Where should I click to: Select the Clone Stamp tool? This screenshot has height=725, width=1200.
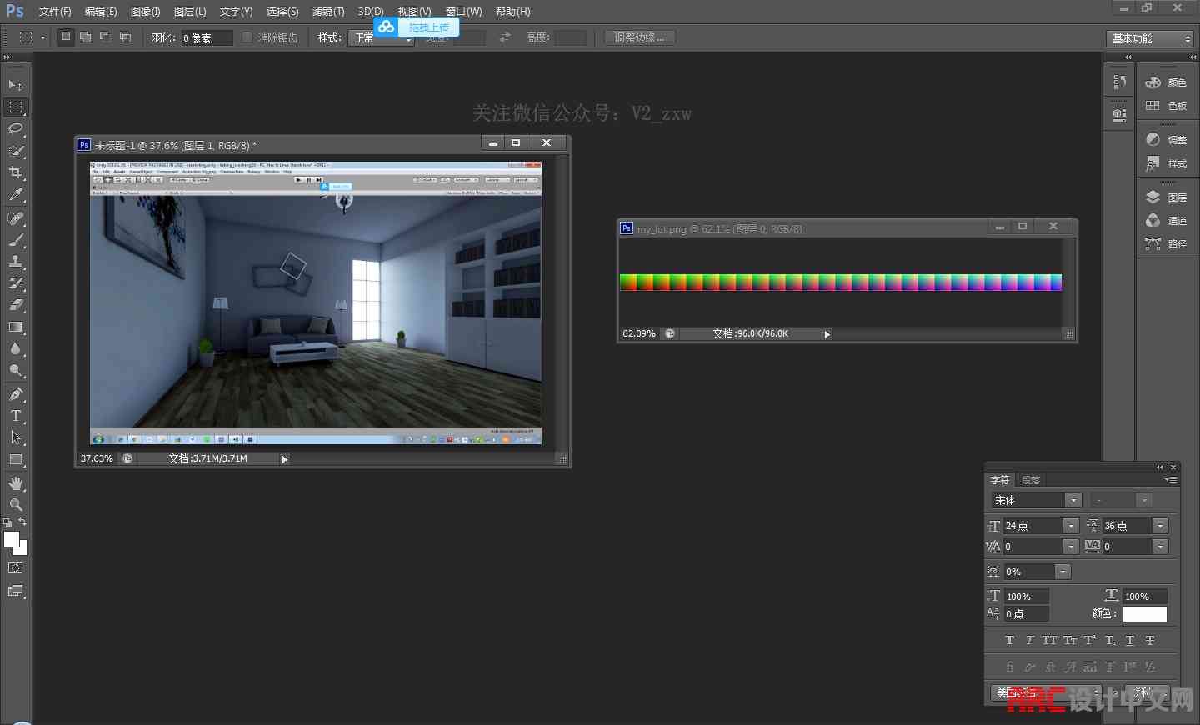coord(16,262)
